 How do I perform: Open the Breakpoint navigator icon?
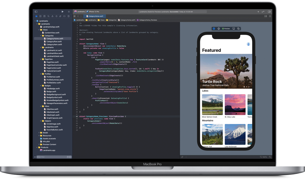coord(64,16)
